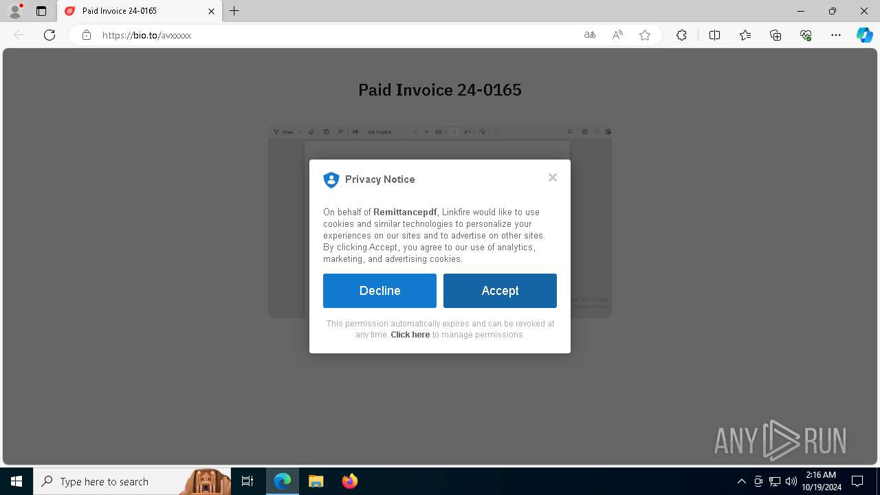Open Settings and more ellipsis menu
This screenshot has width=880, height=495.
pos(836,35)
